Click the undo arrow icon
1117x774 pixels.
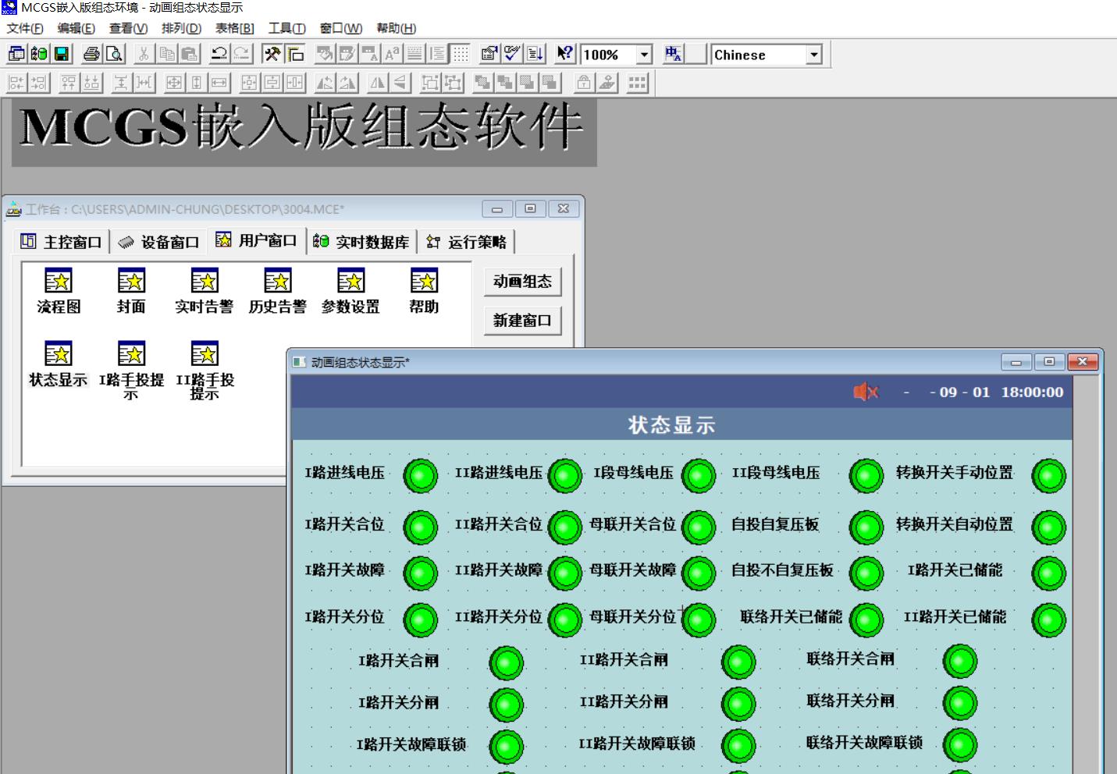tap(219, 54)
